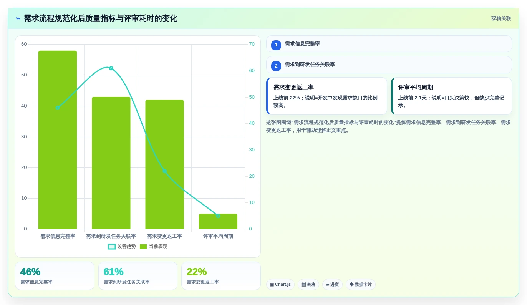
Task: Click the x-axis label 需求信息完整率
Action: (58, 236)
